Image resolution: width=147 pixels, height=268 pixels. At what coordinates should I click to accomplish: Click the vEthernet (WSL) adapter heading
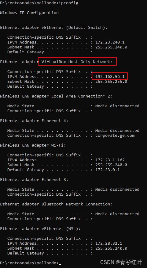coord(40,229)
